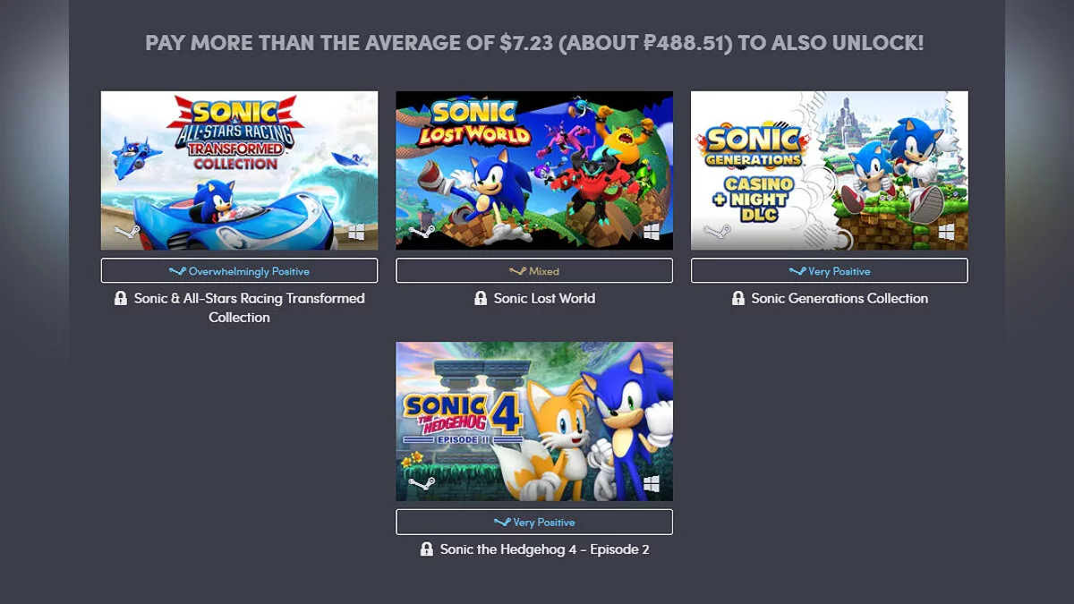Viewport: 1074px width, 604px height.
Task: Click the pay more than average heading
Action: point(534,43)
